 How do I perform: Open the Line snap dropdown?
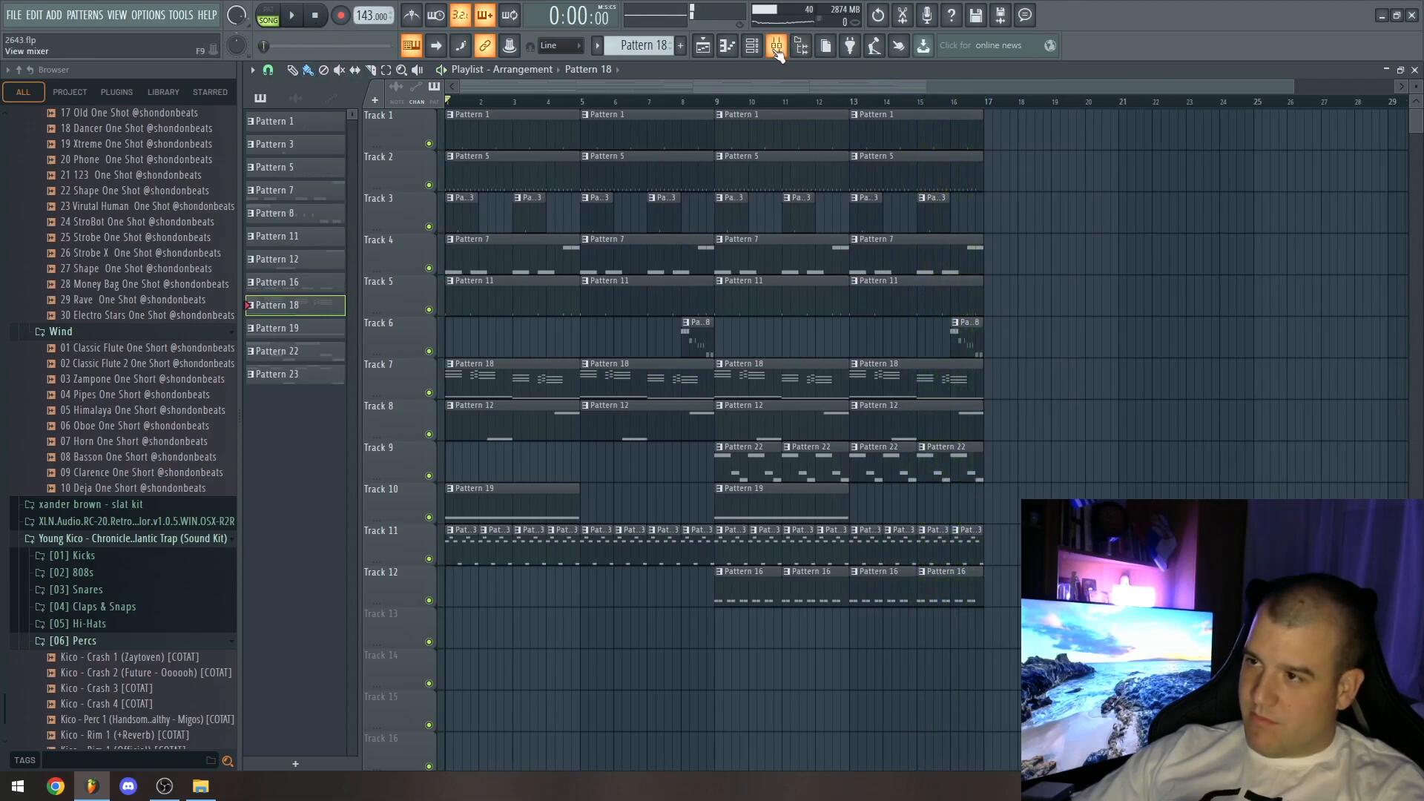[561, 46]
